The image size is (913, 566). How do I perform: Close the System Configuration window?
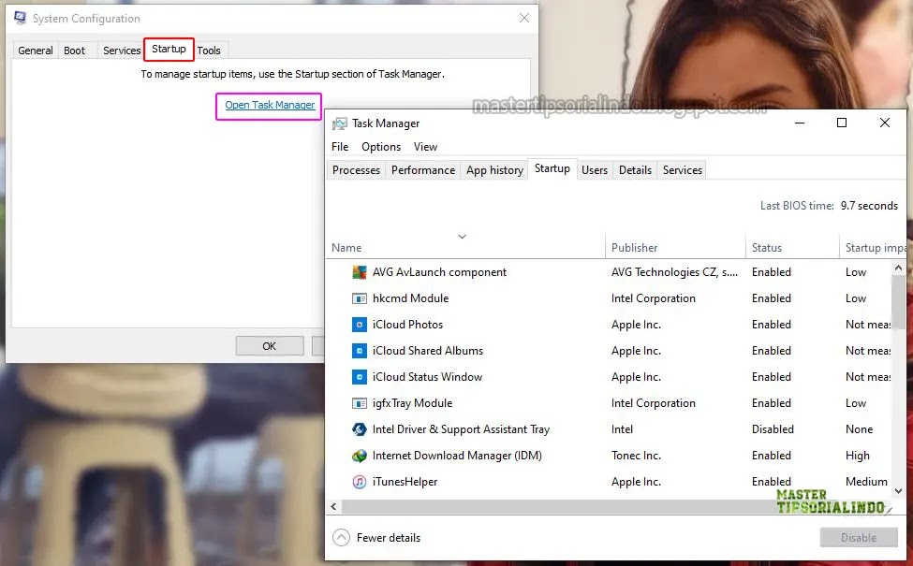click(524, 18)
